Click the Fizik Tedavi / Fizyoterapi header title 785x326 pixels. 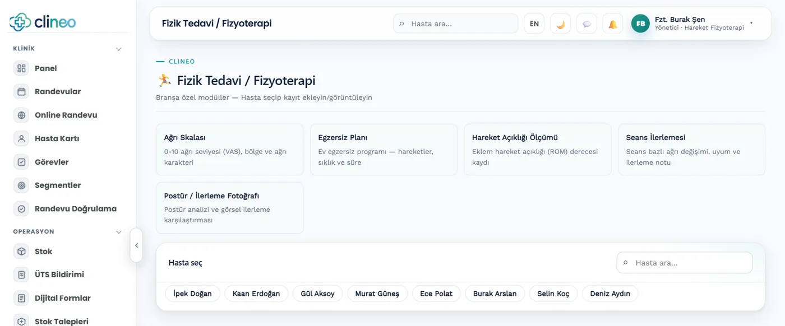[217, 24]
